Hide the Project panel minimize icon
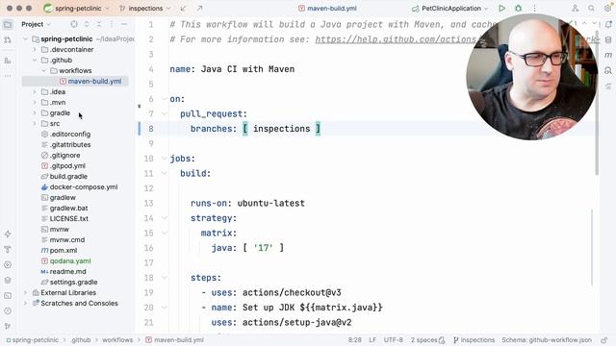Image resolution: width=616 pixels, height=346 pixels. point(124,24)
